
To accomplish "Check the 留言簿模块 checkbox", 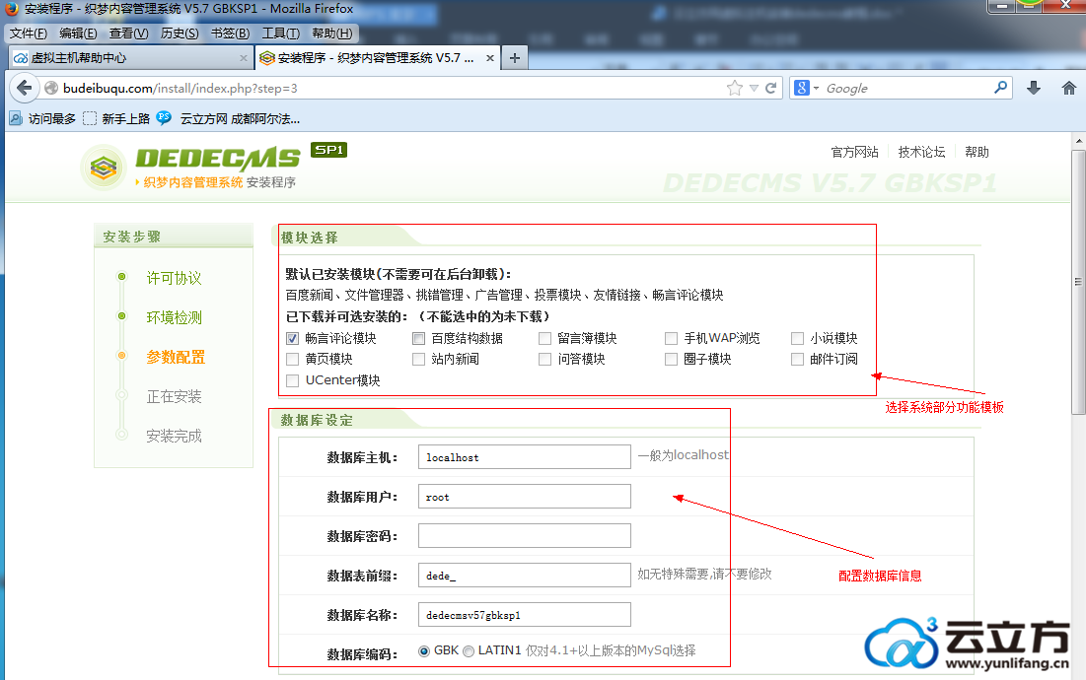I will (x=545, y=338).
